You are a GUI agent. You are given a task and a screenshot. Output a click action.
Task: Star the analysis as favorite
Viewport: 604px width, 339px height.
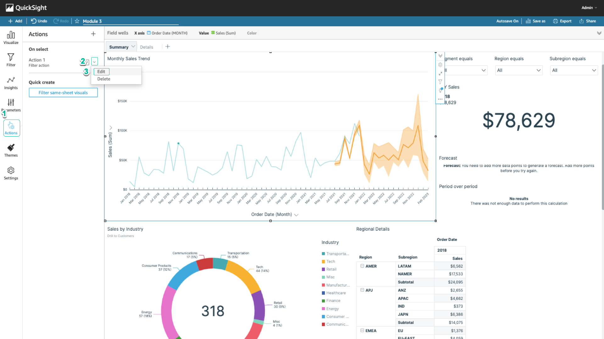[77, 21]
